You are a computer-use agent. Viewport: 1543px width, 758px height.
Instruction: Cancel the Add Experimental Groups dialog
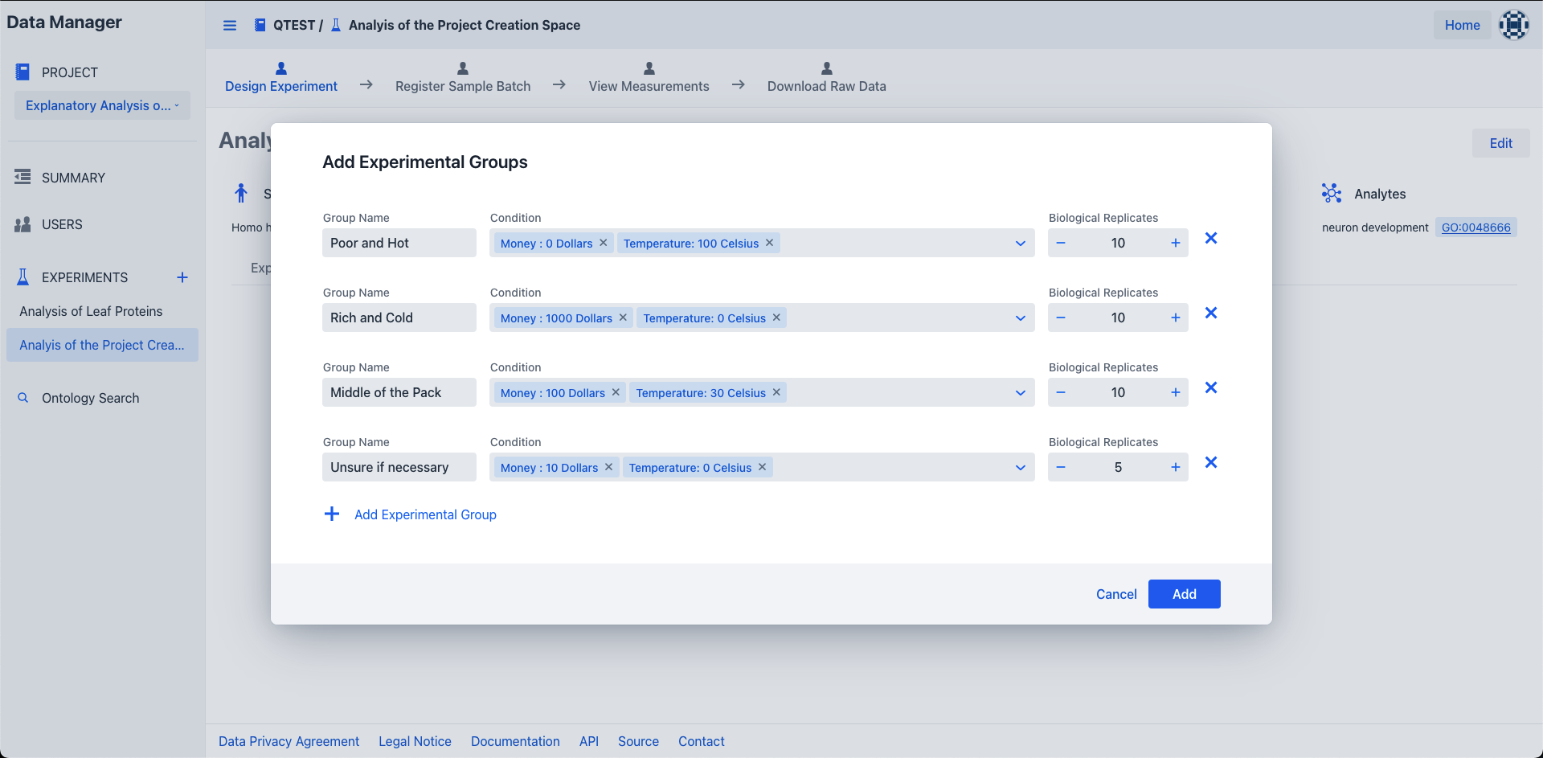[x=1116, y=594]
